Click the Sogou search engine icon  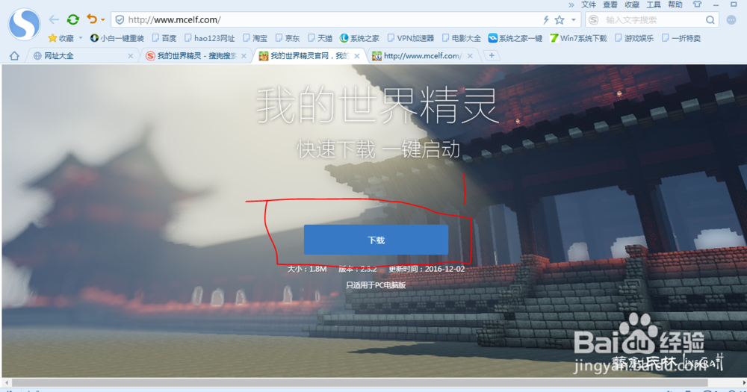click(594, 20)
